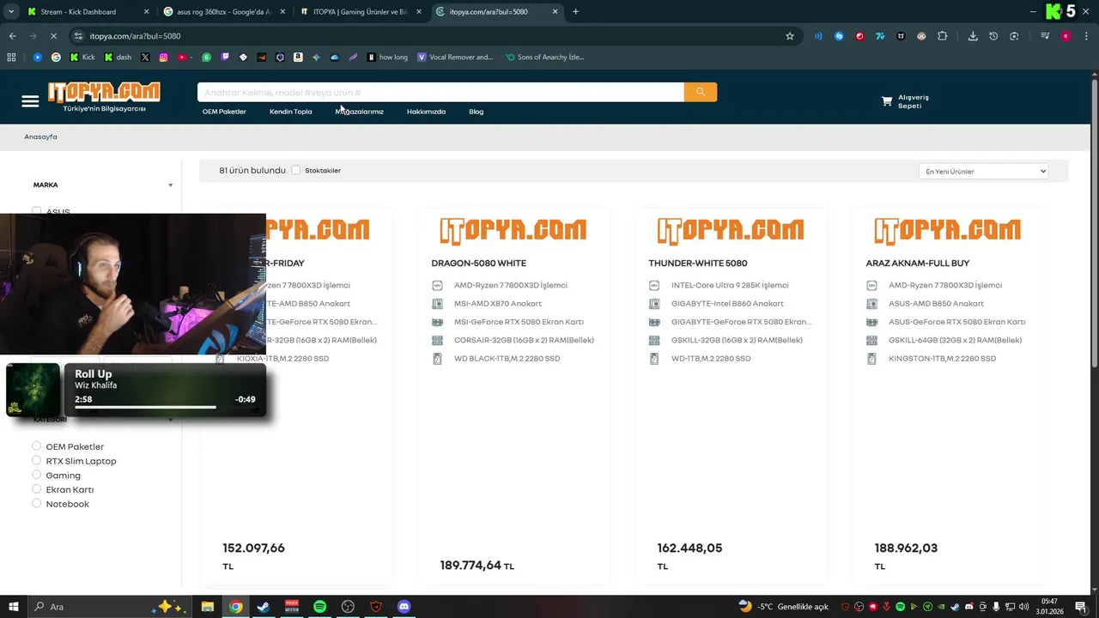Screen dimensions: 1099x618
Task: Seek in the Roll Up song progress bar
Action: point(145,407)
